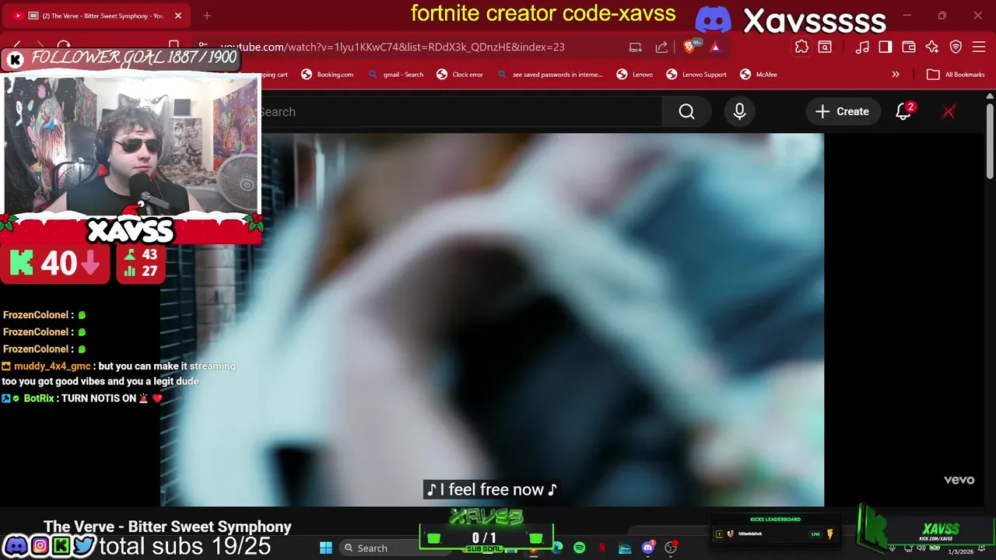Click the install app icon in address bar
The height and width of the screenshot is (560, 996).
[x=636, y=47]
